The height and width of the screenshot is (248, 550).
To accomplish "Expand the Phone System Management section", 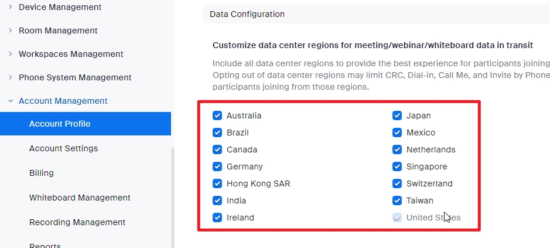I will [x=75, y=77].
